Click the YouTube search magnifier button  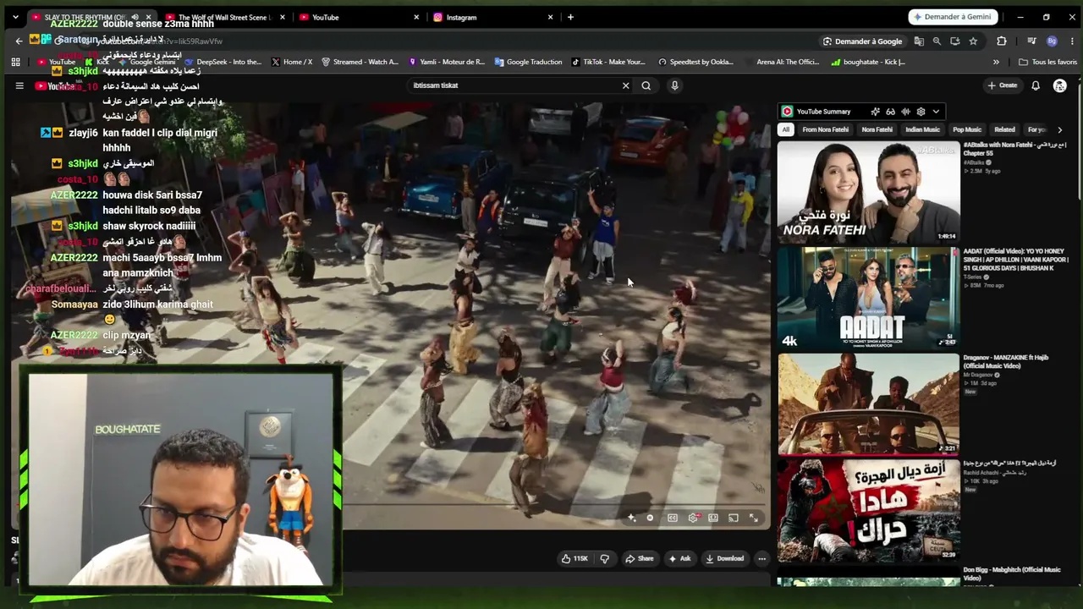pos(646,85)
